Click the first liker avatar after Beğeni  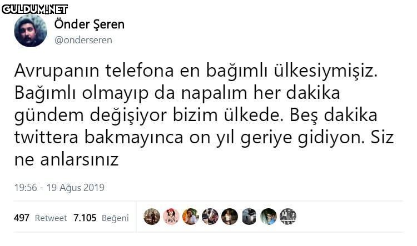(152, 217)
